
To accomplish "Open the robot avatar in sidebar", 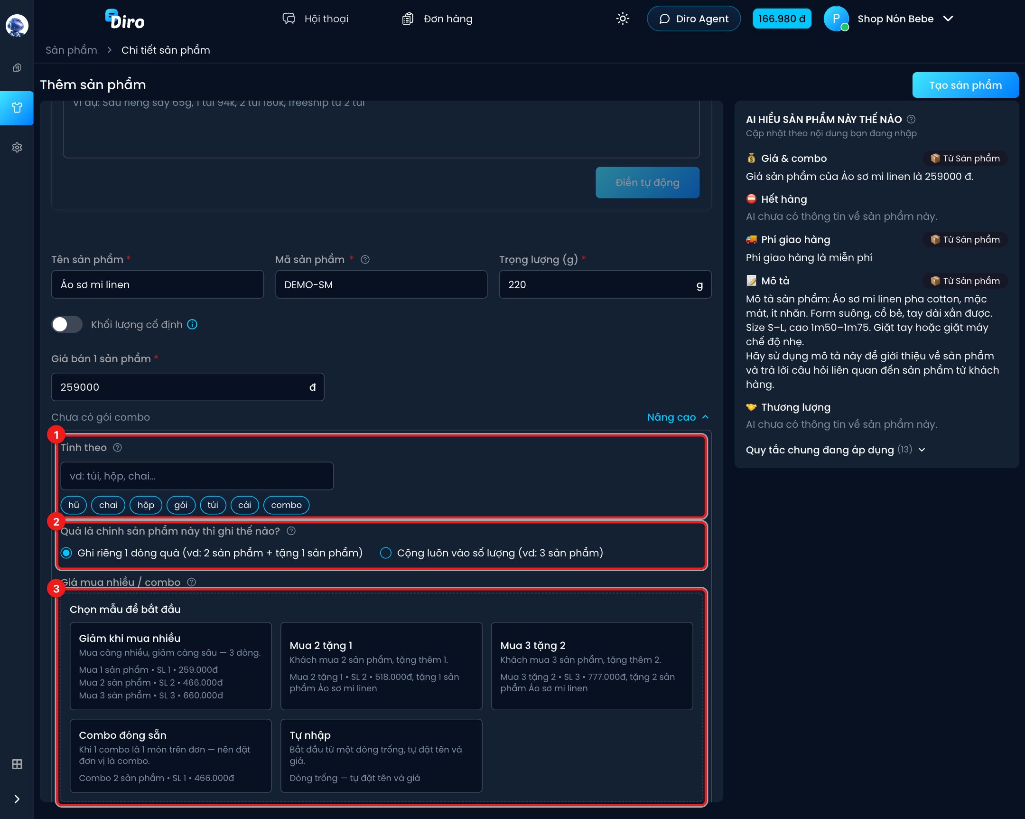I will 17,25.
